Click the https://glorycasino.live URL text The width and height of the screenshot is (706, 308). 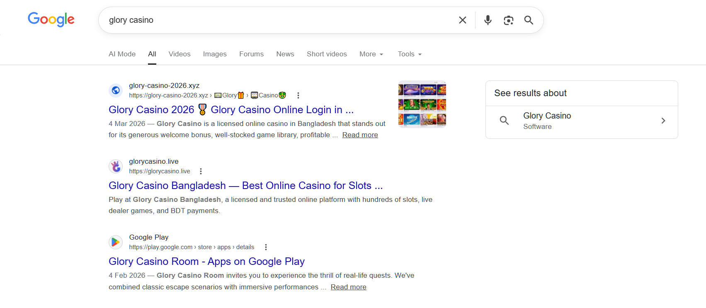pyautogui.click(x=160, y=171)
